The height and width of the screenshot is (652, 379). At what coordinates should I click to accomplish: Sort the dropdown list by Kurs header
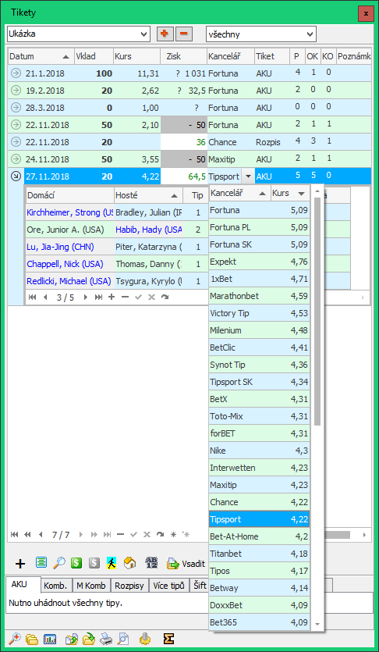pyautogui.click(x=290, y=193)
